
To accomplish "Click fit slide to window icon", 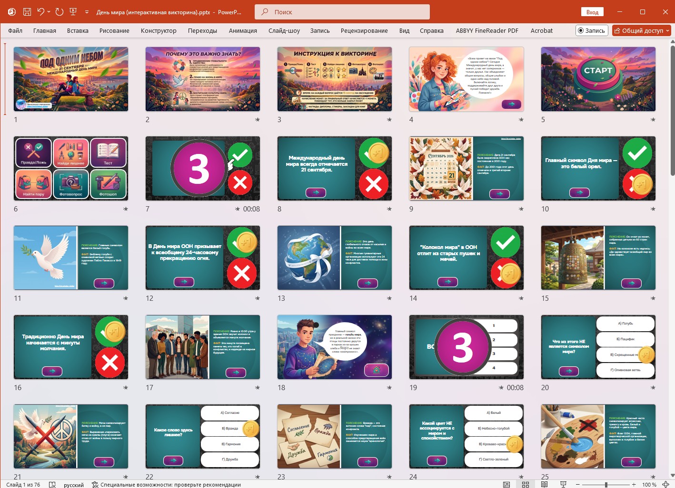I will coord(666,484).
